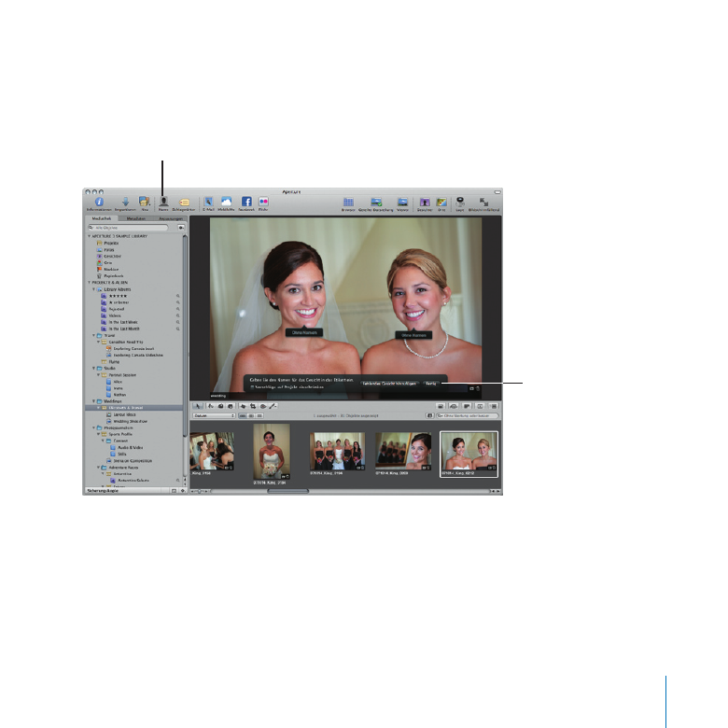728x728 pixels.
Task: Switch to Geteilte Darstellung view icon
Action: tap(376, 202)
